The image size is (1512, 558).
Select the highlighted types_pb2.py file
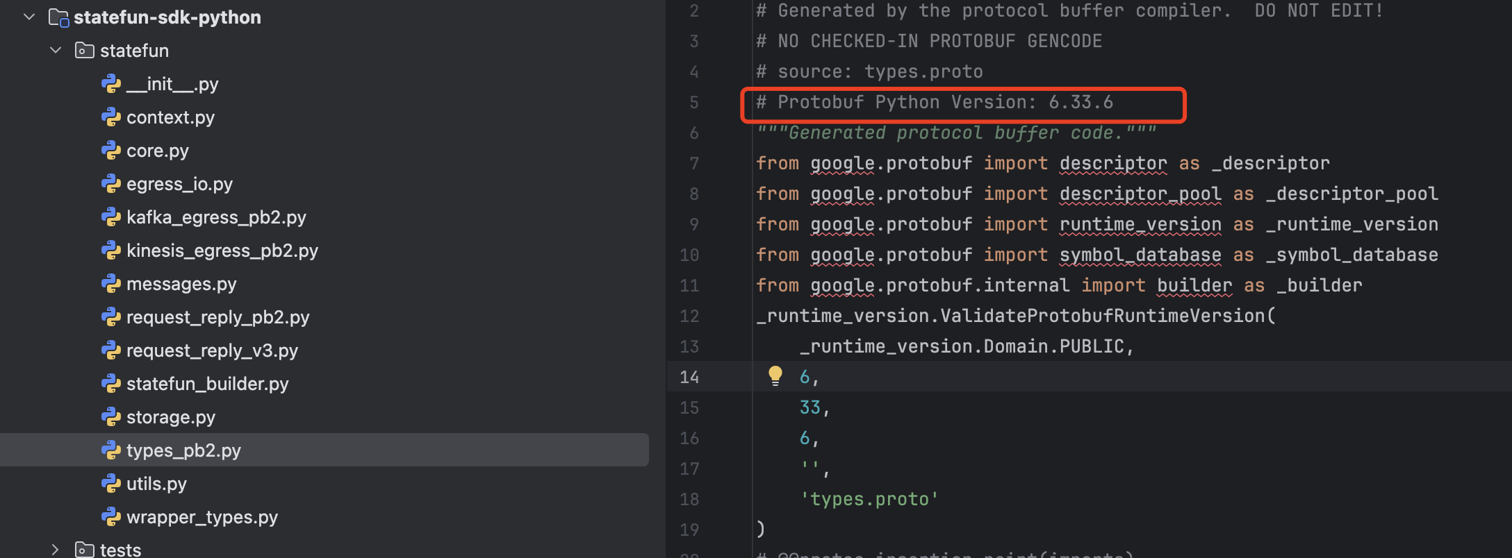point(324,450)
